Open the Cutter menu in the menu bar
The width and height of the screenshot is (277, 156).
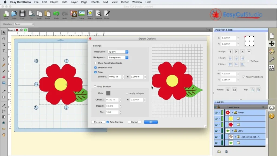[x=125, y=2]
